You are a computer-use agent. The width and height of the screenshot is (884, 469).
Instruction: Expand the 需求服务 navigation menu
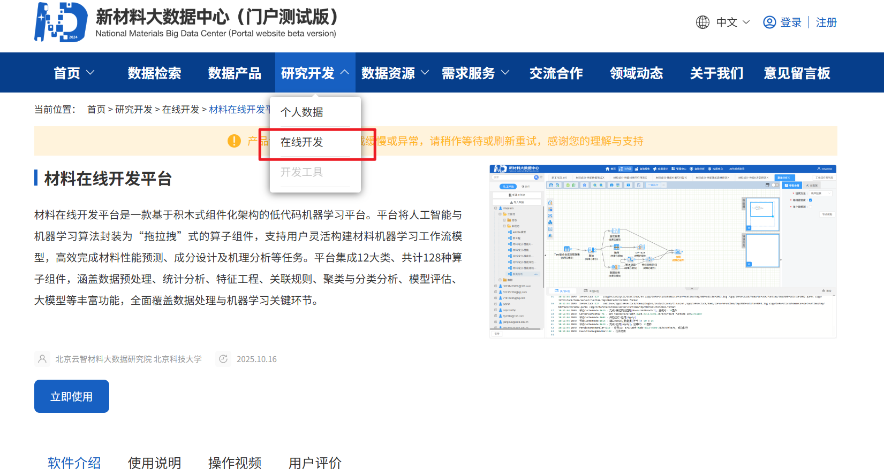coord(475,73)
